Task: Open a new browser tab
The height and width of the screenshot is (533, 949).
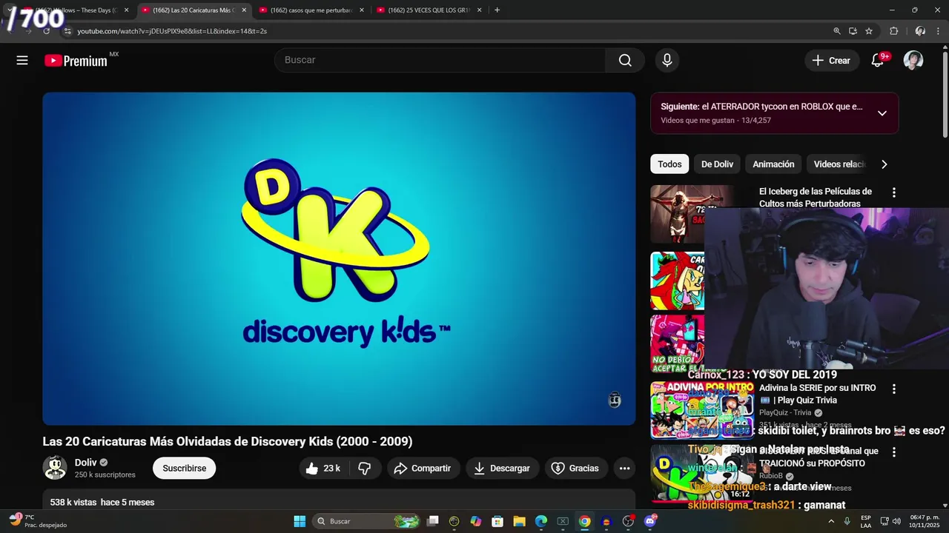Action: [497, 10]
